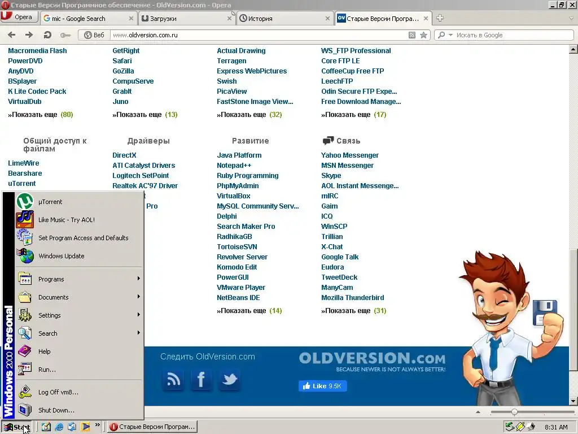Open Opera task in the taskbar

[x=152, y=427]
